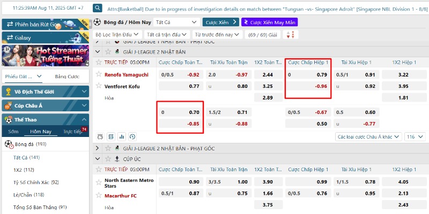Click the clock history icon under match

click(132, 136)
